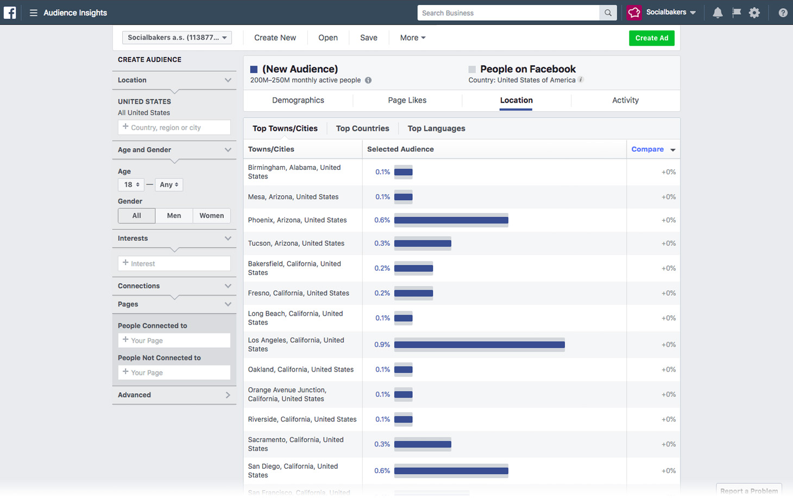Click Create New
The image size is (793, 498).
[x=275, y=37]
